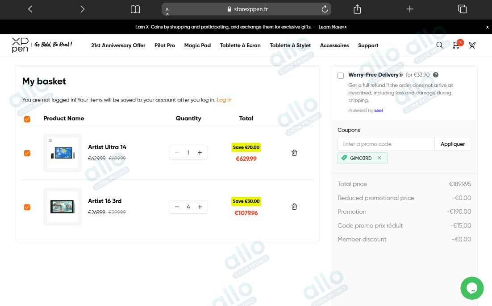Image resolution: width=492 pixels, height=306 pixels.
Task: Click the storexppen.fr address bar
Action: tap(246, 9)
